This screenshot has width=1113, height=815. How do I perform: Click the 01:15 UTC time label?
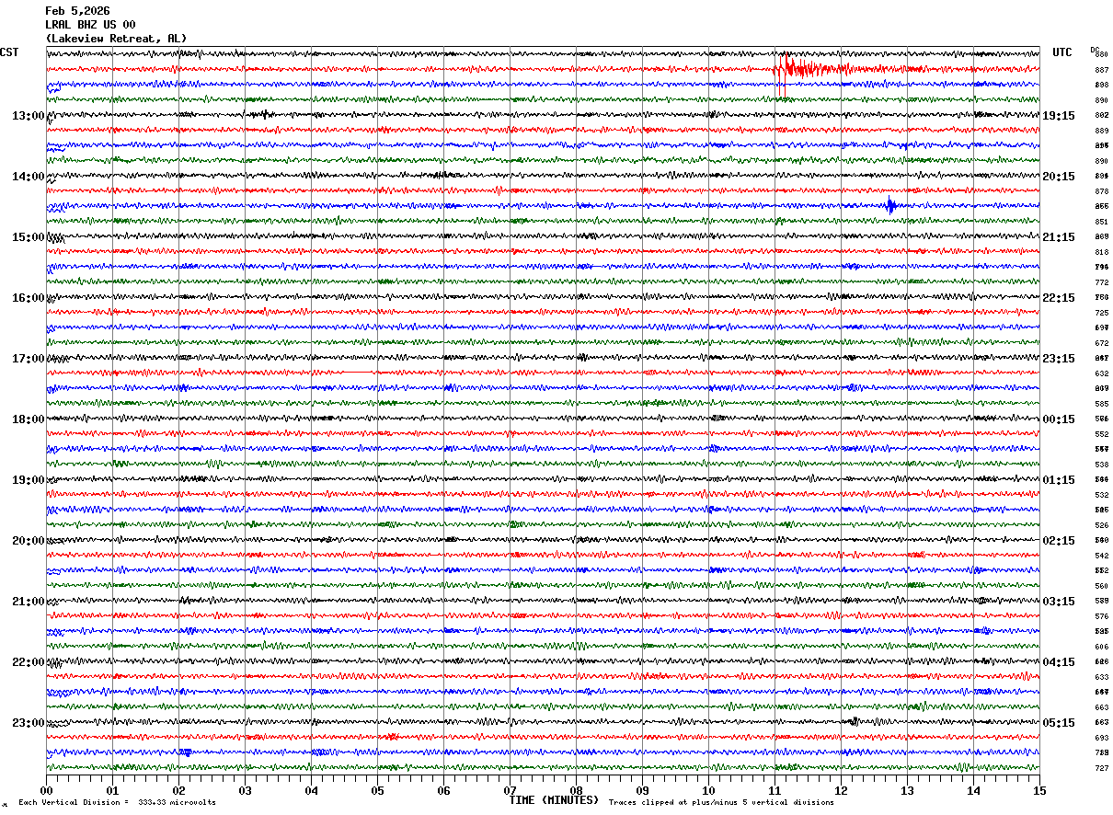[x=1059, y=480]
